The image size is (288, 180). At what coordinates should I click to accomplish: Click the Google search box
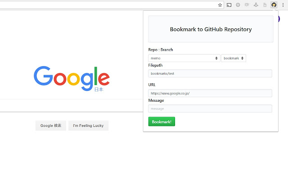[x=72, y=106]
